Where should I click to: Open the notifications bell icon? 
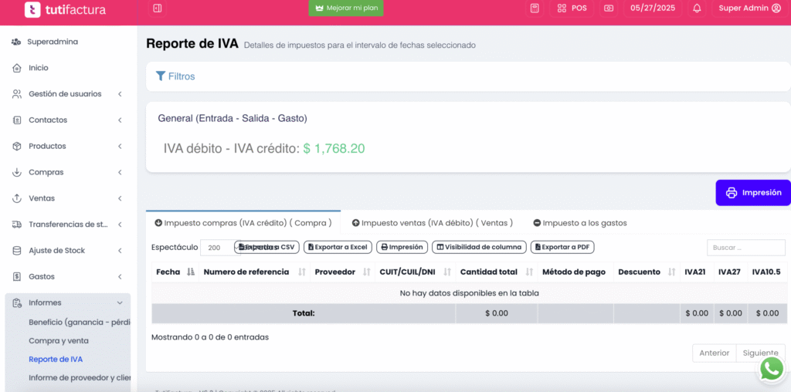tap(697, 8)
